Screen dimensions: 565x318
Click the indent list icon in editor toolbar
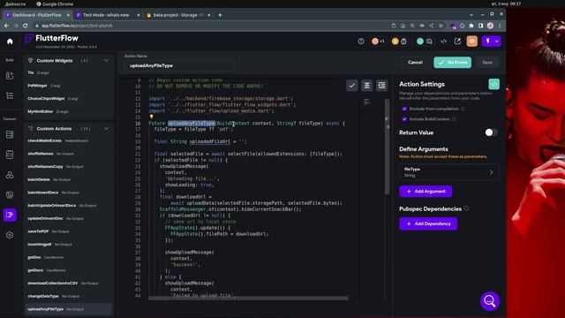point(381,86)
